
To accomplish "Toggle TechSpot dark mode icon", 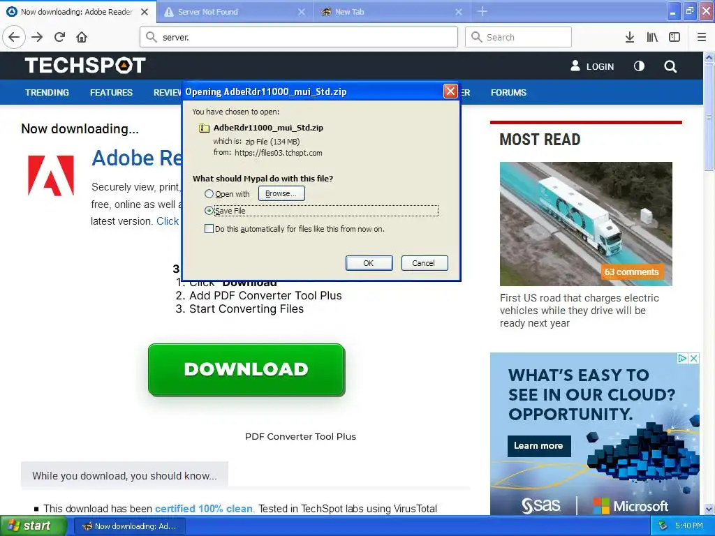I will pyautogui.click(x=640, y=66).
